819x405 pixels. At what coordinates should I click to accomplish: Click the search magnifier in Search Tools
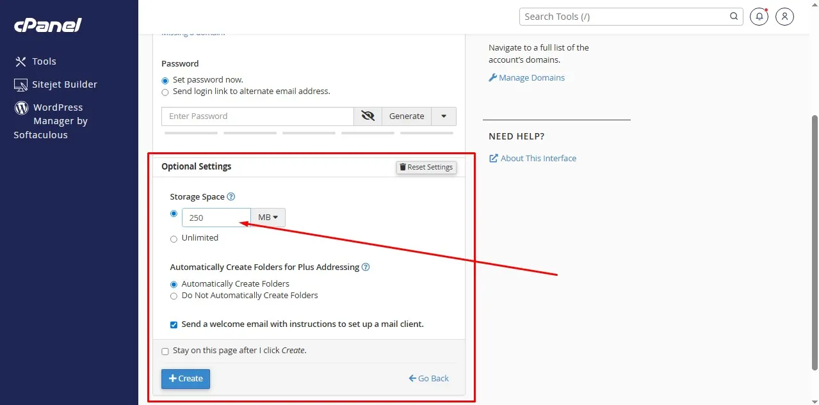[733, 16]
